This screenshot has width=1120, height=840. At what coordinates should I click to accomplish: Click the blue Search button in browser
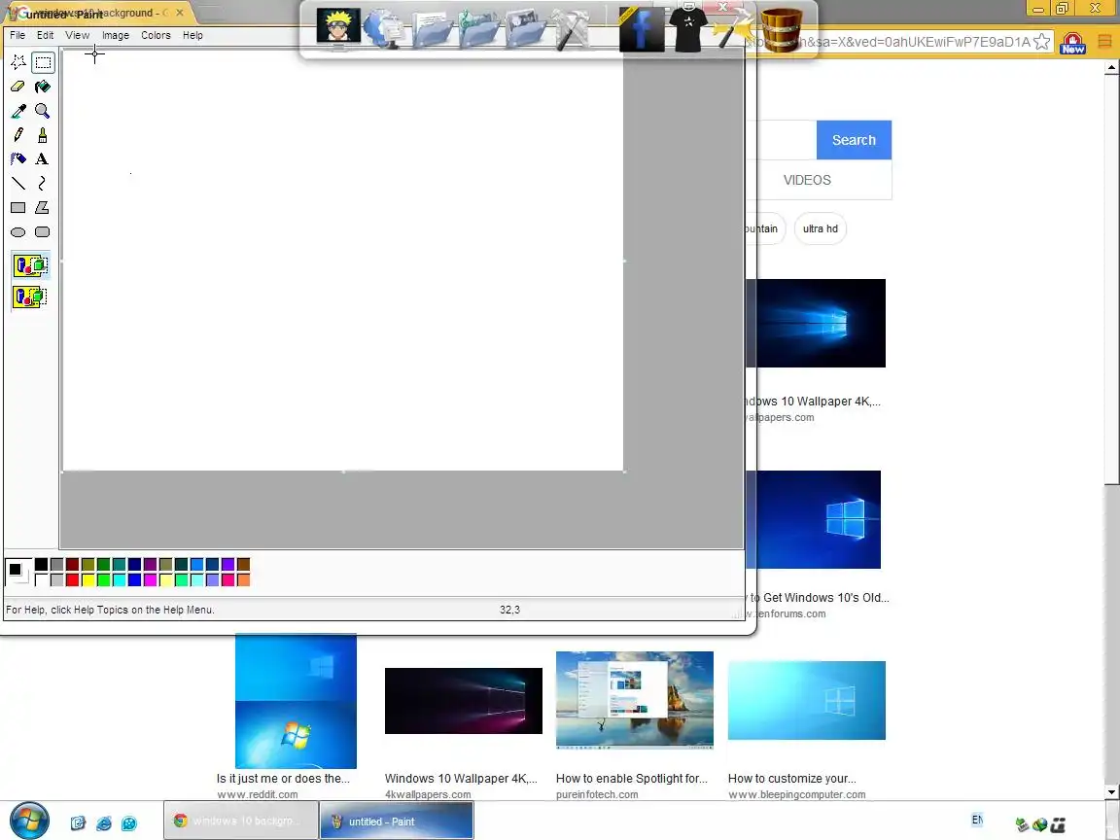pyautogui.click(x=854, y=140)
